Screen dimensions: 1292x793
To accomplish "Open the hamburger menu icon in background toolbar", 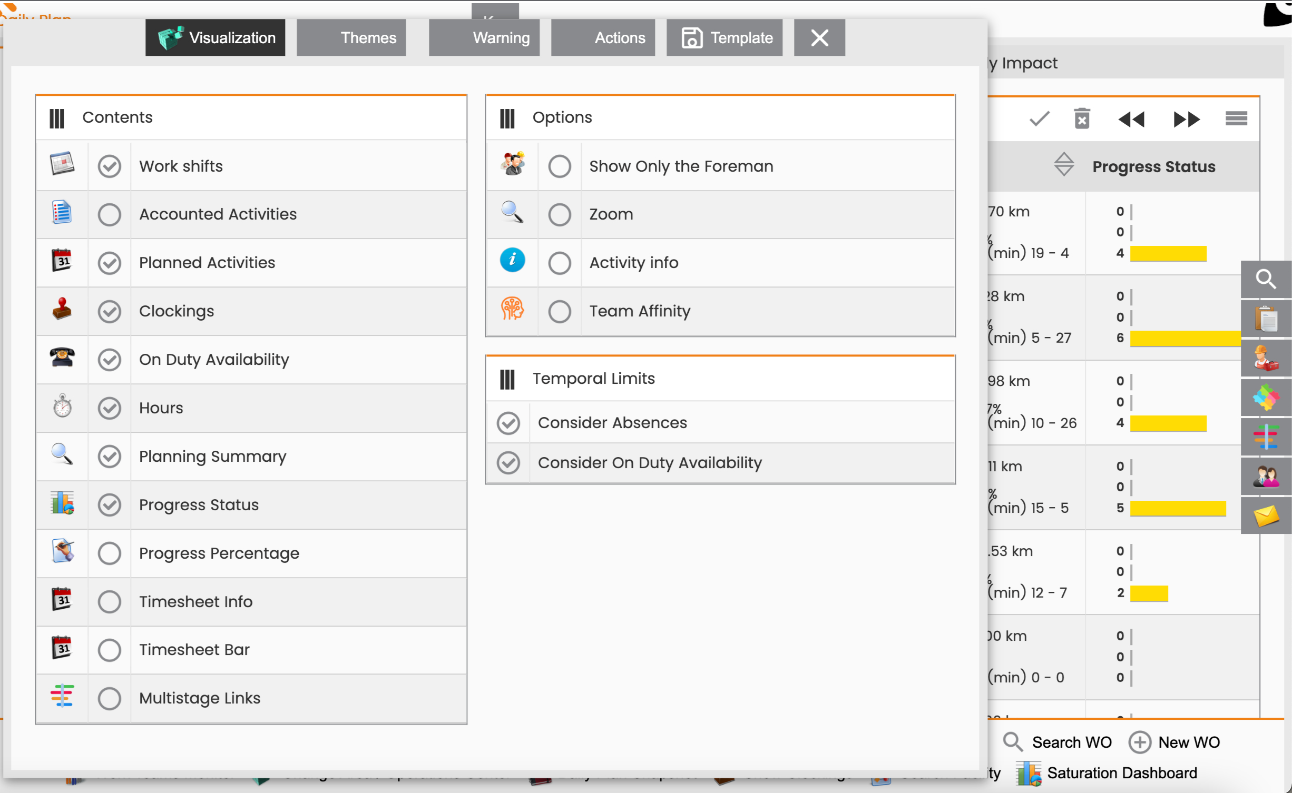I will coord(1237,118).
